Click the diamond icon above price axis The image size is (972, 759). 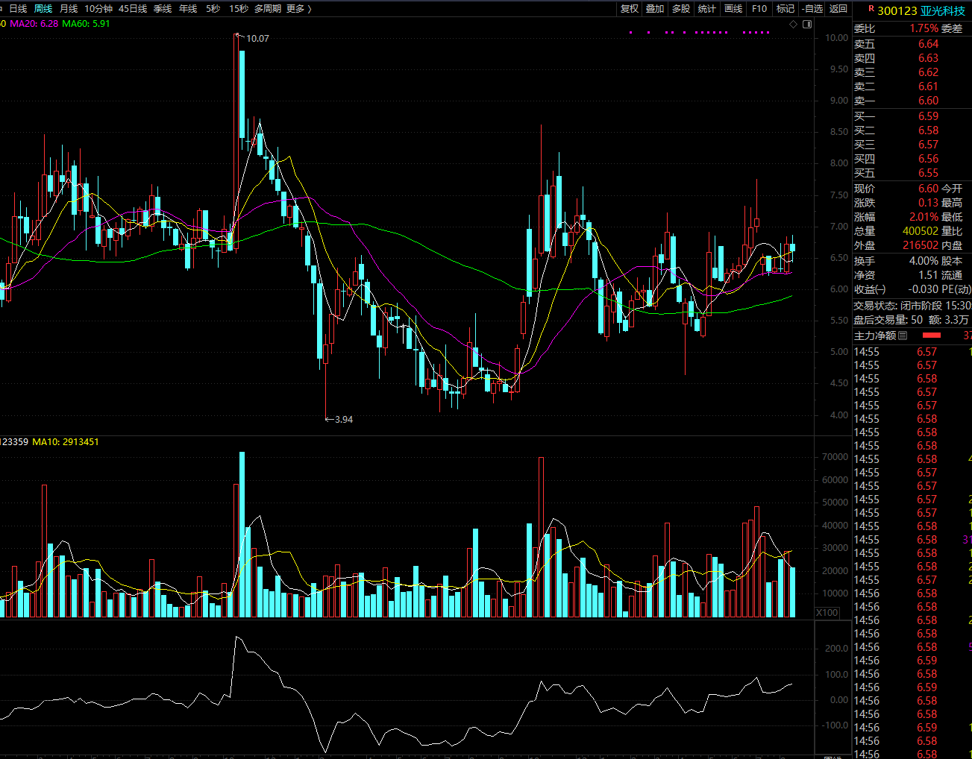[794, 25]
